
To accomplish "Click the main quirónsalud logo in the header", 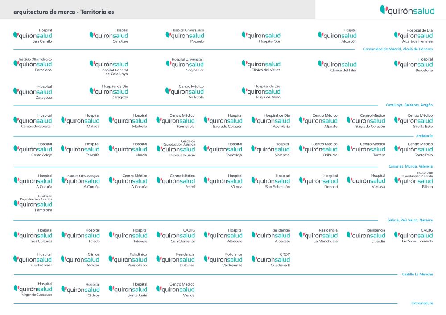I will click(407, 11).
